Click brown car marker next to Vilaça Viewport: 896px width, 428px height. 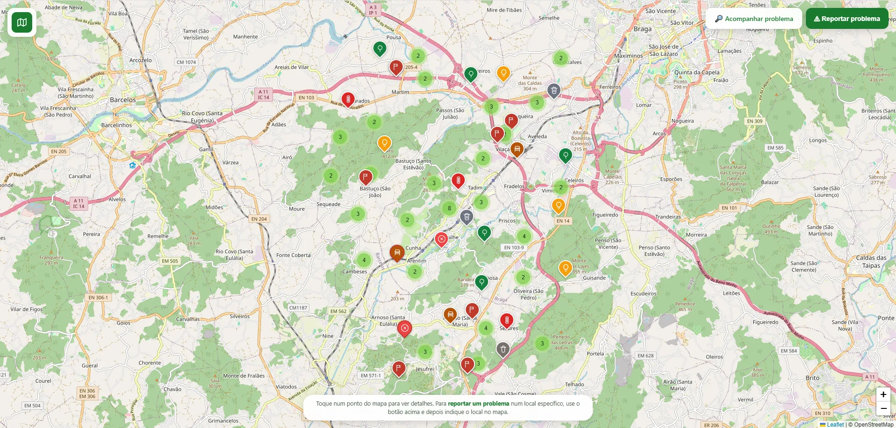[x=517, y=150]
